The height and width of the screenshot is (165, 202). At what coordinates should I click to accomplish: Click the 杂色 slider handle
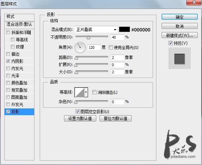coord(76,102)
